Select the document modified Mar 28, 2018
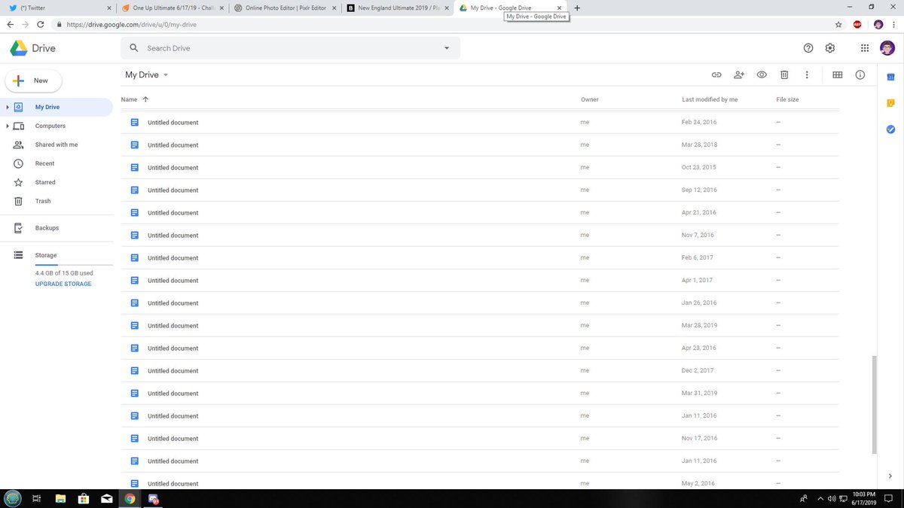The height and width of the screenshot is (508, 904). tap(479, 144)
